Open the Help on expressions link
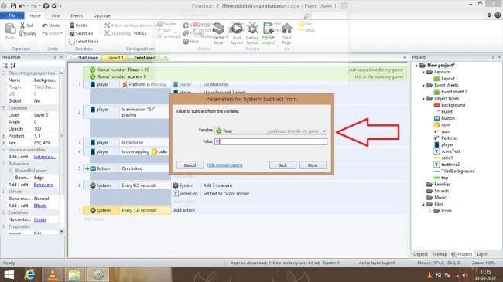 [x=224, y=165]
